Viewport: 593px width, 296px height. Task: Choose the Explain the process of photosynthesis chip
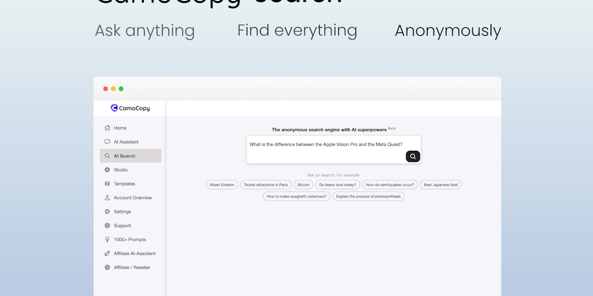pos(368,197)
